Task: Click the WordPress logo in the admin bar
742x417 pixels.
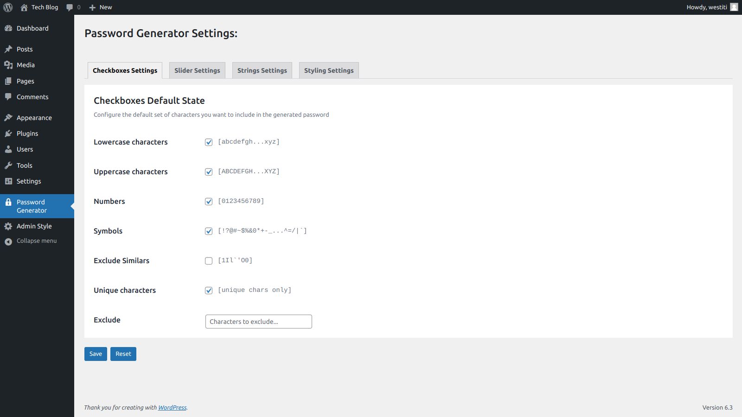Action: (x=7, y=7)
